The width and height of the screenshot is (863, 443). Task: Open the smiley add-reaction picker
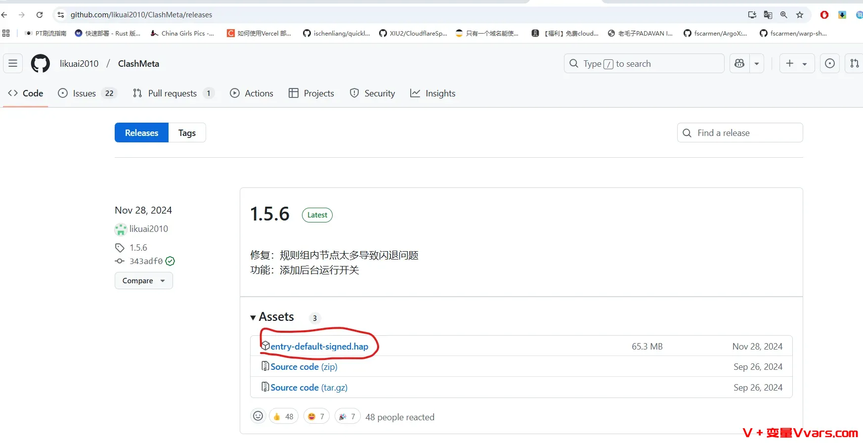coord(258,416)
